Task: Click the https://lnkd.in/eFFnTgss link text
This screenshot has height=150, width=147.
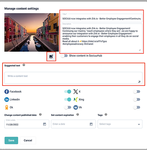Action: [94, 41]
